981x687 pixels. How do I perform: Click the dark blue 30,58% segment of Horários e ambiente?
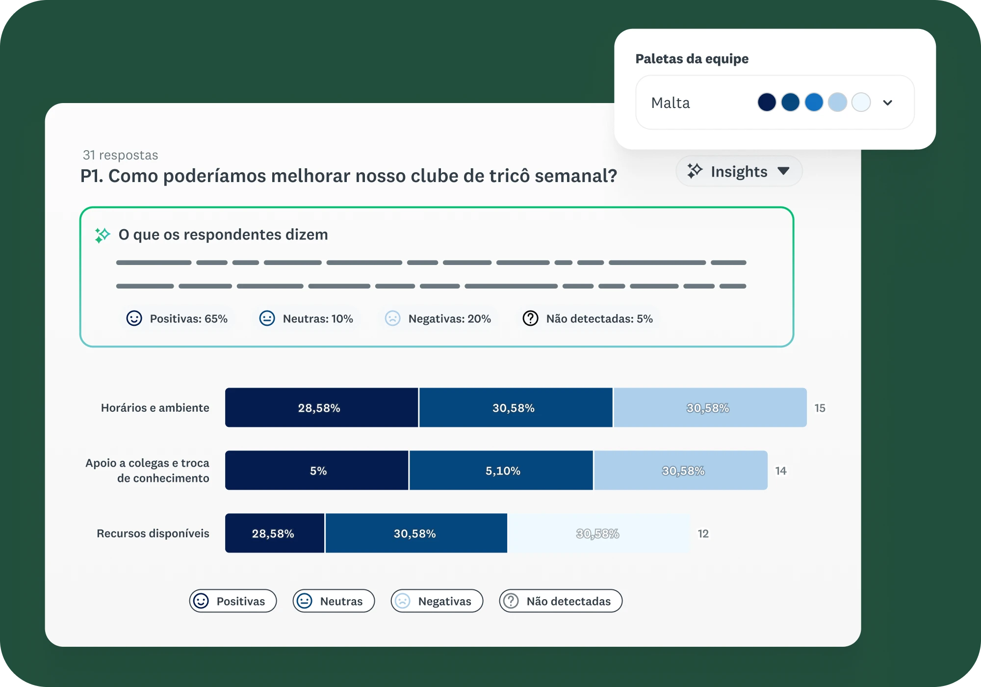click(x=516, y=408)
